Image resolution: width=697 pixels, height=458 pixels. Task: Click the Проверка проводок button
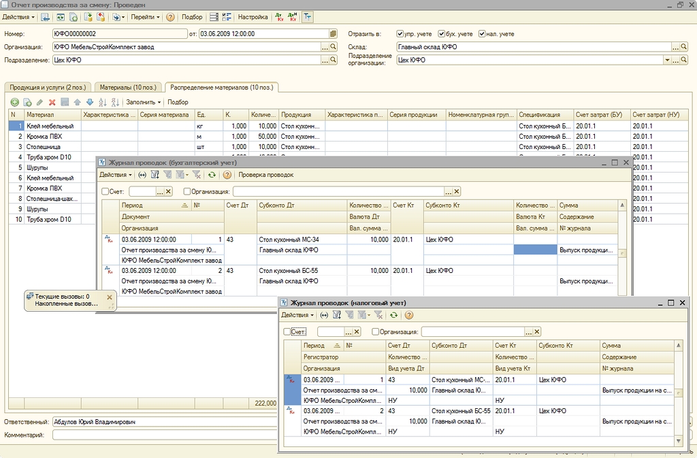click(x=265, y=175)
